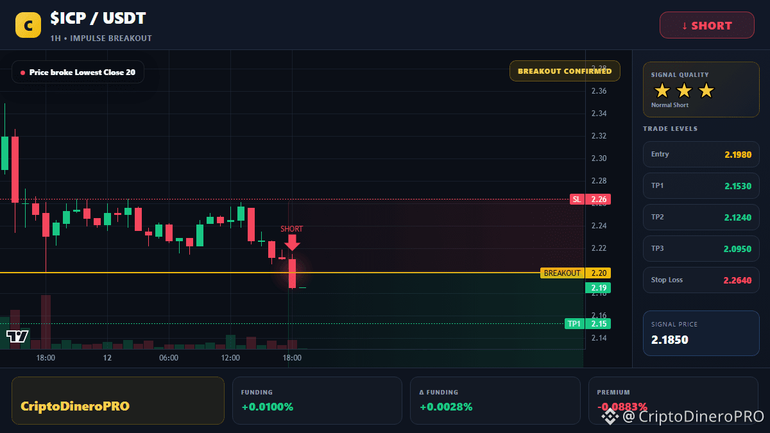
Task: Click the yellow BREAKOUT level label
Action: pos(562,273)
